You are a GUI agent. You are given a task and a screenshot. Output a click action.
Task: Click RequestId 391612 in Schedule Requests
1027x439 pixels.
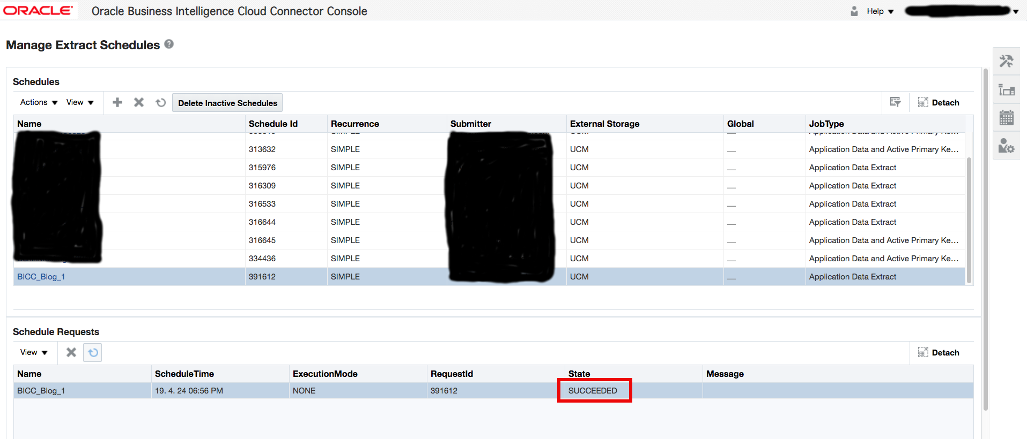point(444,391)
